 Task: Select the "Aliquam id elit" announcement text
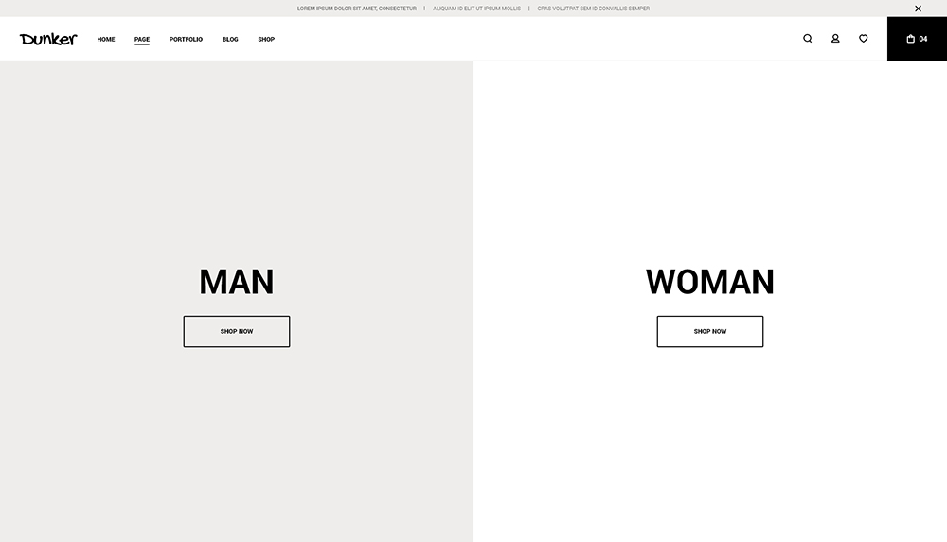[476, 9]
